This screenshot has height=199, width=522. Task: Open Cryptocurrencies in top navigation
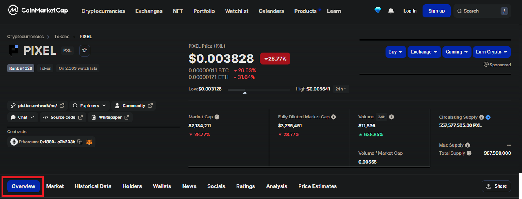coord(103,11)
